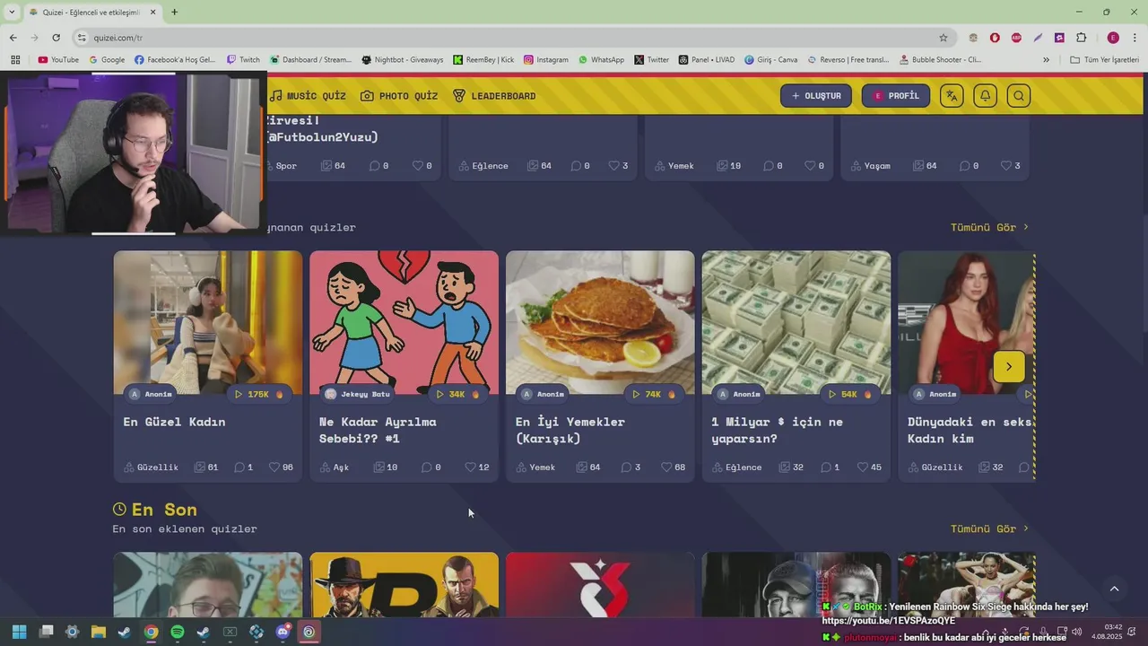Jump back to top with the up arrow
This screenshot has height=646, width=1148.
point(1114,589)
